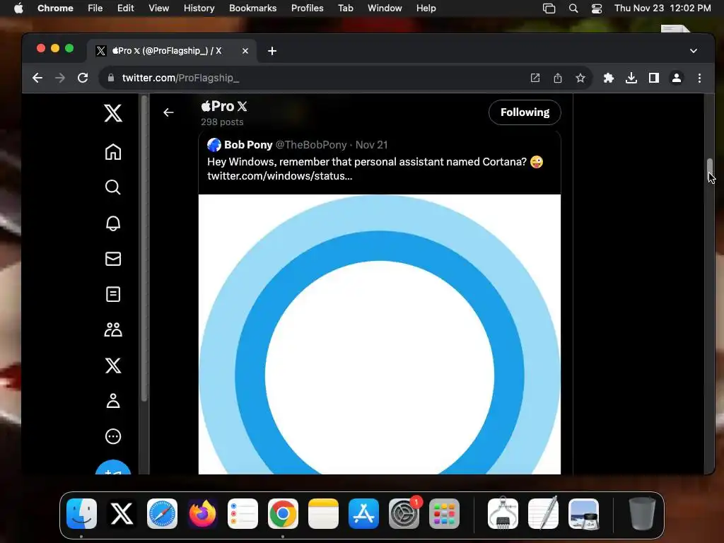Click Chrome's forward navigation arrow

60,78
